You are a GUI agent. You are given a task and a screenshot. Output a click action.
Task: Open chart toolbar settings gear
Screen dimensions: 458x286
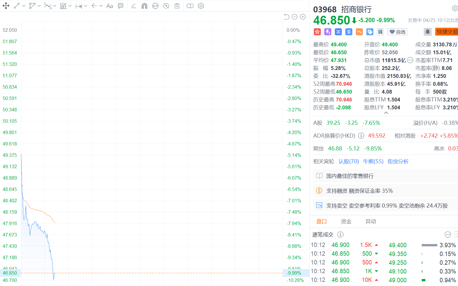pyautogui.click(x=201, y=6)
